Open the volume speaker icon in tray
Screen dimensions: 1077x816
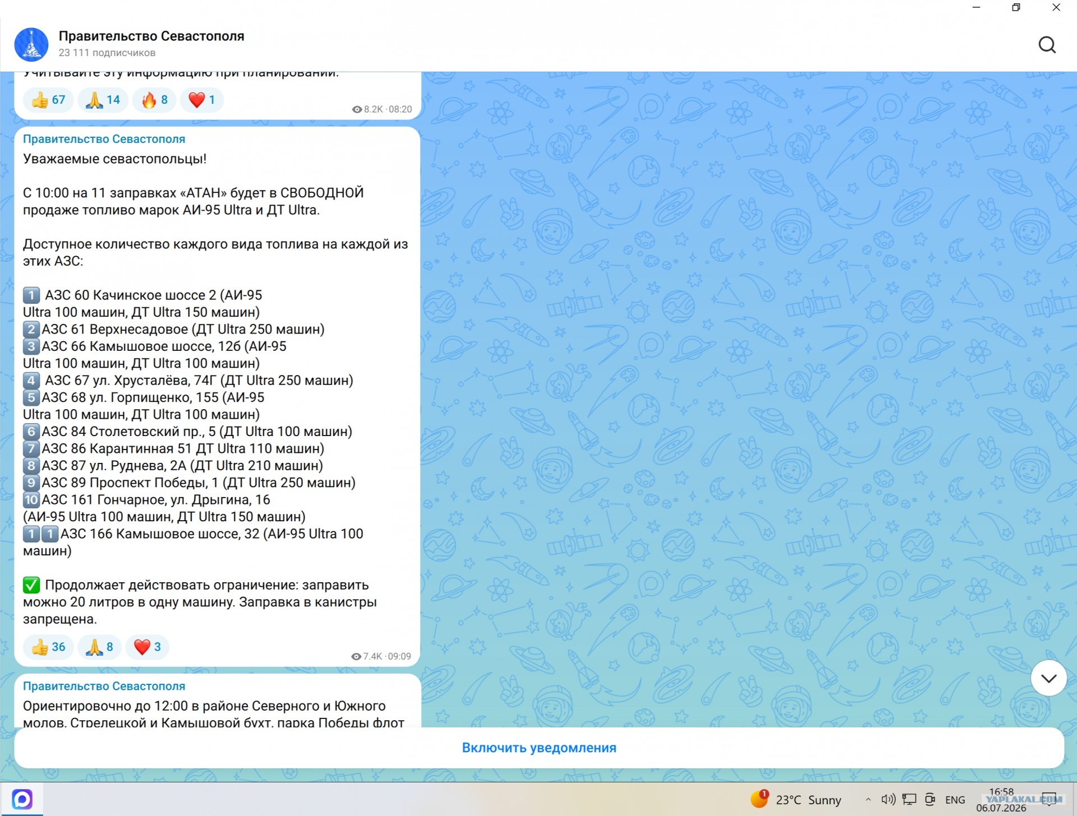pos(889,800)
